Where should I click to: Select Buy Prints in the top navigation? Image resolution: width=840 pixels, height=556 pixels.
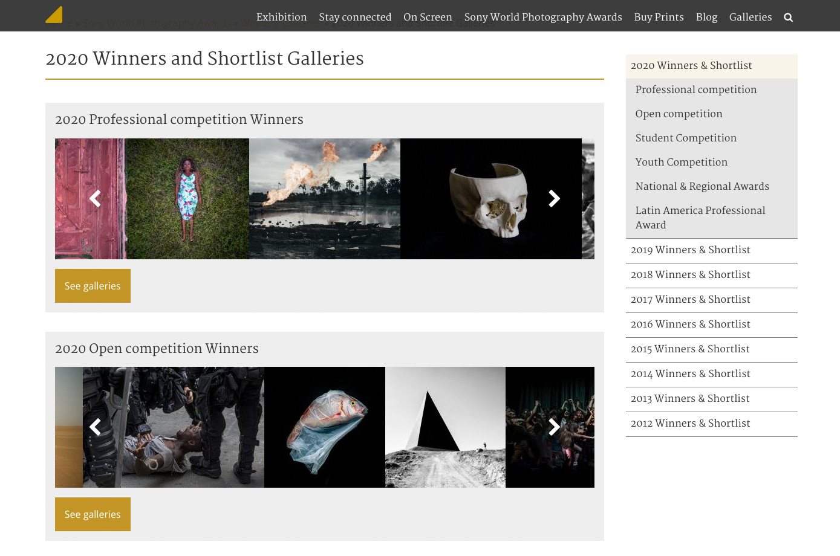[x=659, y=18]
